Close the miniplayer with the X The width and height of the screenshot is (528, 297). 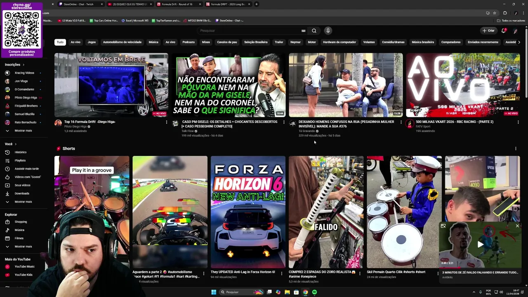(x=517, y=226)
